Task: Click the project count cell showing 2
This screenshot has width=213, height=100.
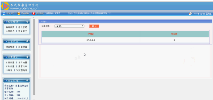Action: 174,40
